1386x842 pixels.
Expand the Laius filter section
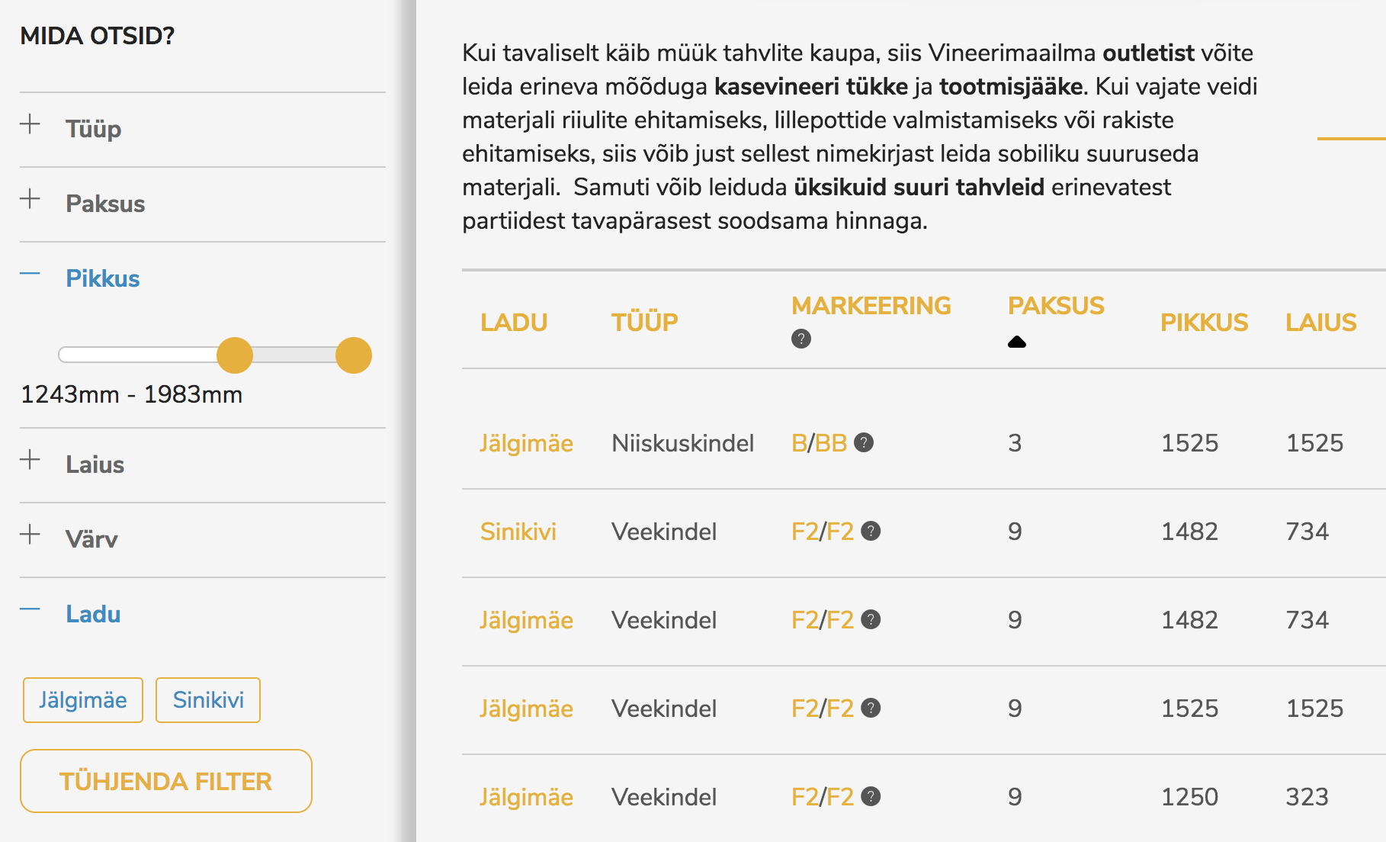(30, 460)
